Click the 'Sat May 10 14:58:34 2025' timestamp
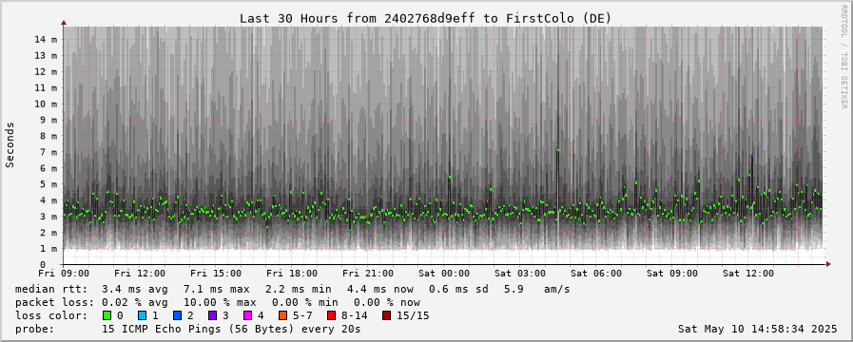 point(757,329)
